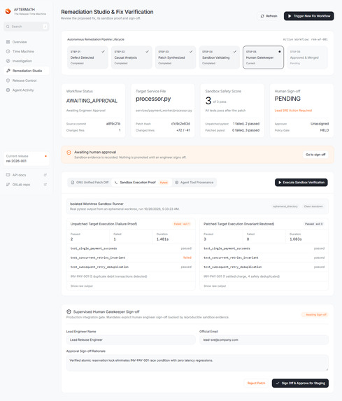Click the source commit hash a8f9c21b
342x401 pixels.
pyautogui.click(x=113, y=124)
